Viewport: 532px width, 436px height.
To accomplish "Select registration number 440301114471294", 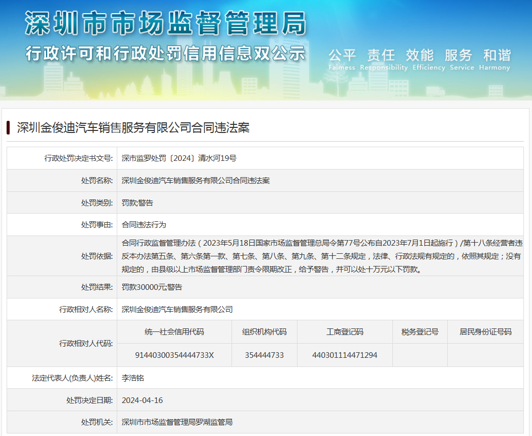I will [345, 355].
